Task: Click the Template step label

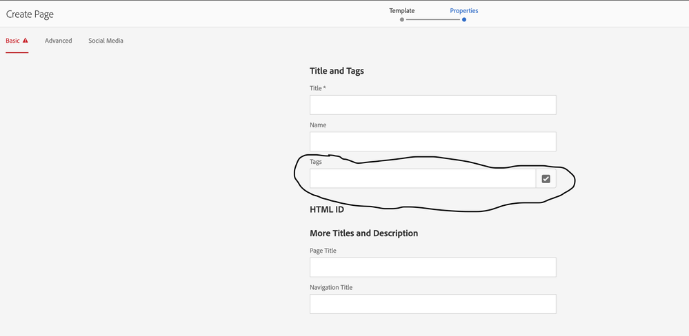Action: pyautogui.click(x=401, y=10)
